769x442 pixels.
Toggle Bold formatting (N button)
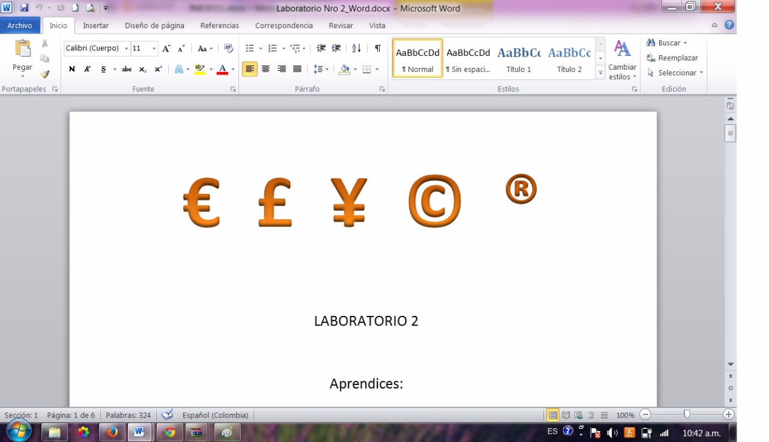pos(72,70)
